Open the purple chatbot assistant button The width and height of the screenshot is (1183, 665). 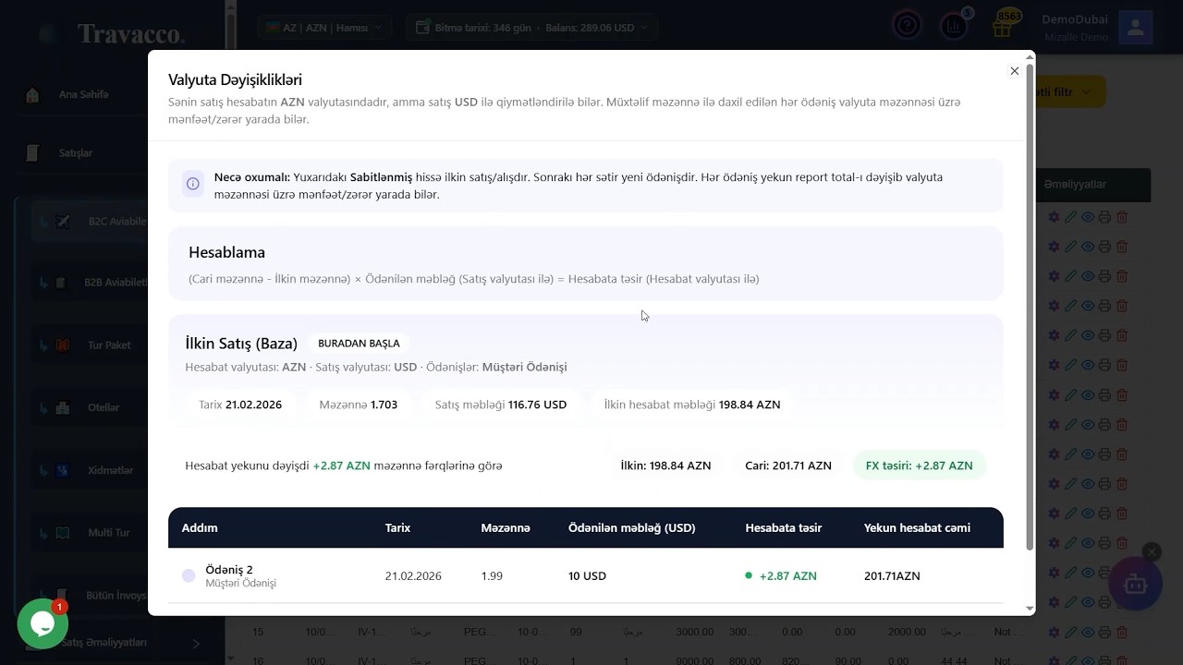tap(1135, 584)
